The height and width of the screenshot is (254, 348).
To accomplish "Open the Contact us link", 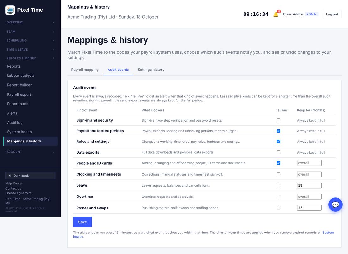I will [x=13, y=188].
